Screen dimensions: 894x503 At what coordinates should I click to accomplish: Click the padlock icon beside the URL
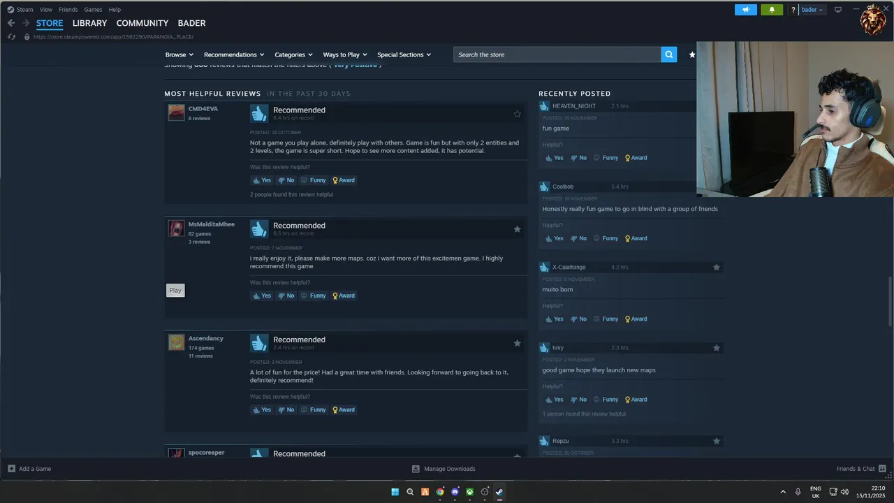click(27, 36)
